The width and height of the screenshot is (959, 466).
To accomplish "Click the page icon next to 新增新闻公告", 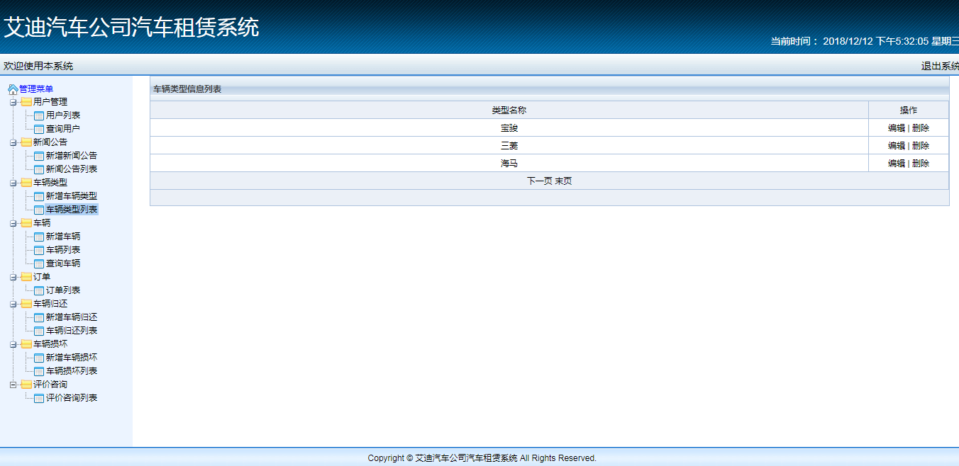I will 39,156.
